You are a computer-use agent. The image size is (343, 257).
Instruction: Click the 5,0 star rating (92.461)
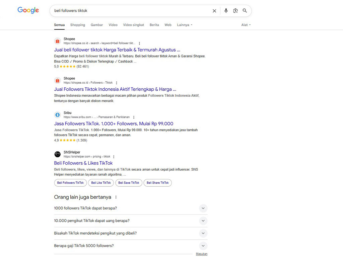pos(72,67)
